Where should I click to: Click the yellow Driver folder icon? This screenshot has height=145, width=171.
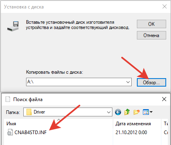(29, 112)
